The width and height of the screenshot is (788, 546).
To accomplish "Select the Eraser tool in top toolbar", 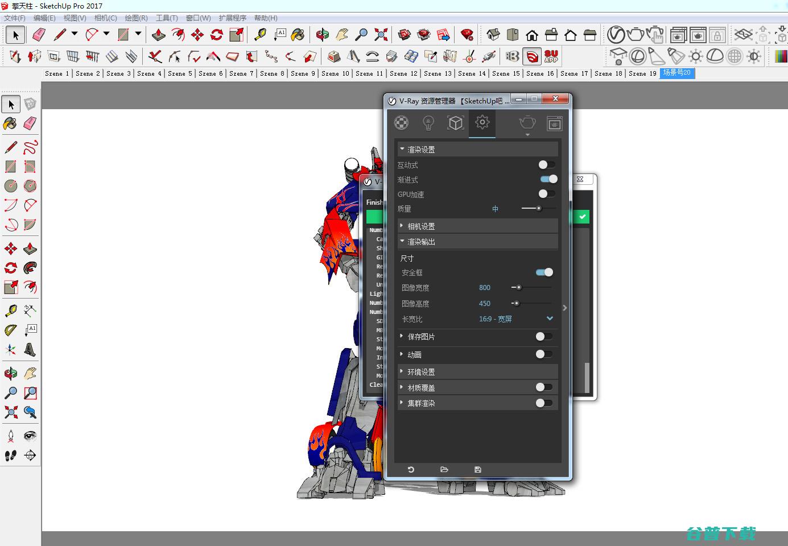I will (38, 35).
